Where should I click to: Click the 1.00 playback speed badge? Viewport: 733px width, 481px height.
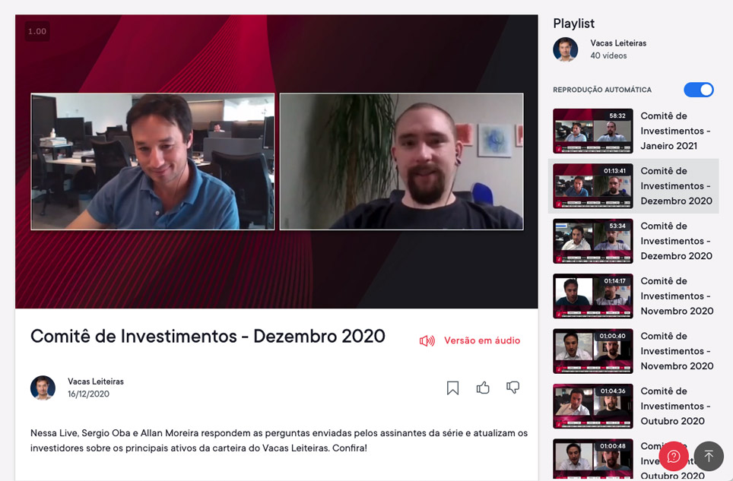37,31
